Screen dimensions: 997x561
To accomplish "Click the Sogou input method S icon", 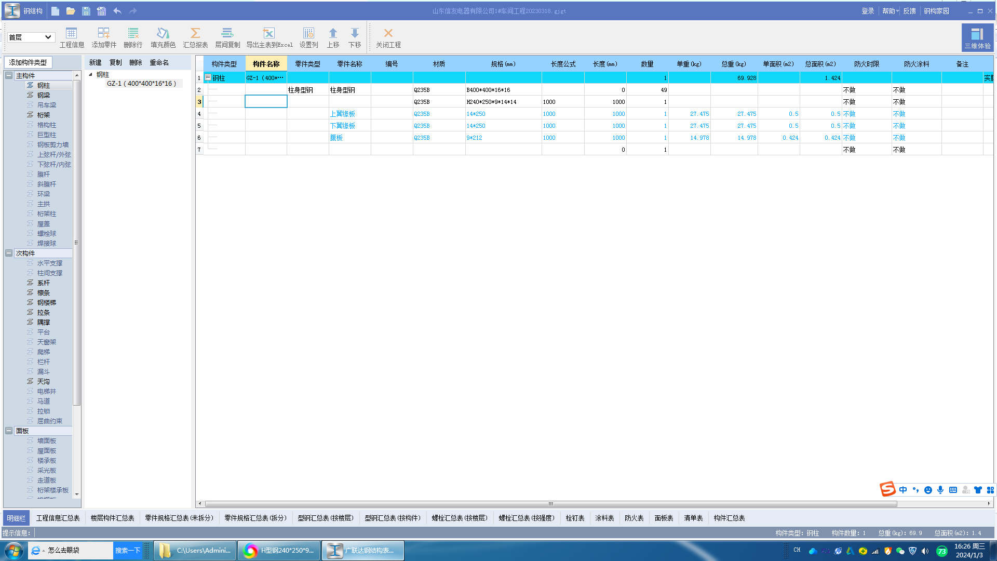I will (887, 489).
